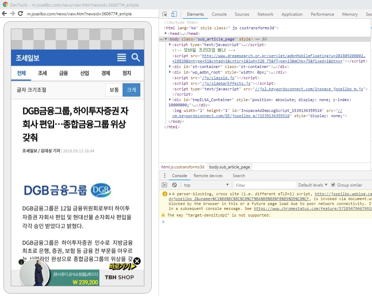Expand the head element
The width and height of the screenshot is (372, 296).
click(166, 33)
